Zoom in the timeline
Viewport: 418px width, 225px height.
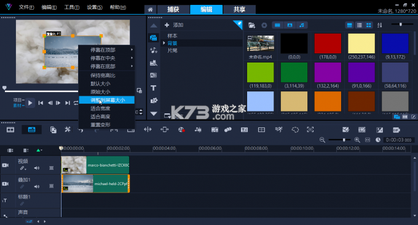pyautogui.click(x=357, y=140)
